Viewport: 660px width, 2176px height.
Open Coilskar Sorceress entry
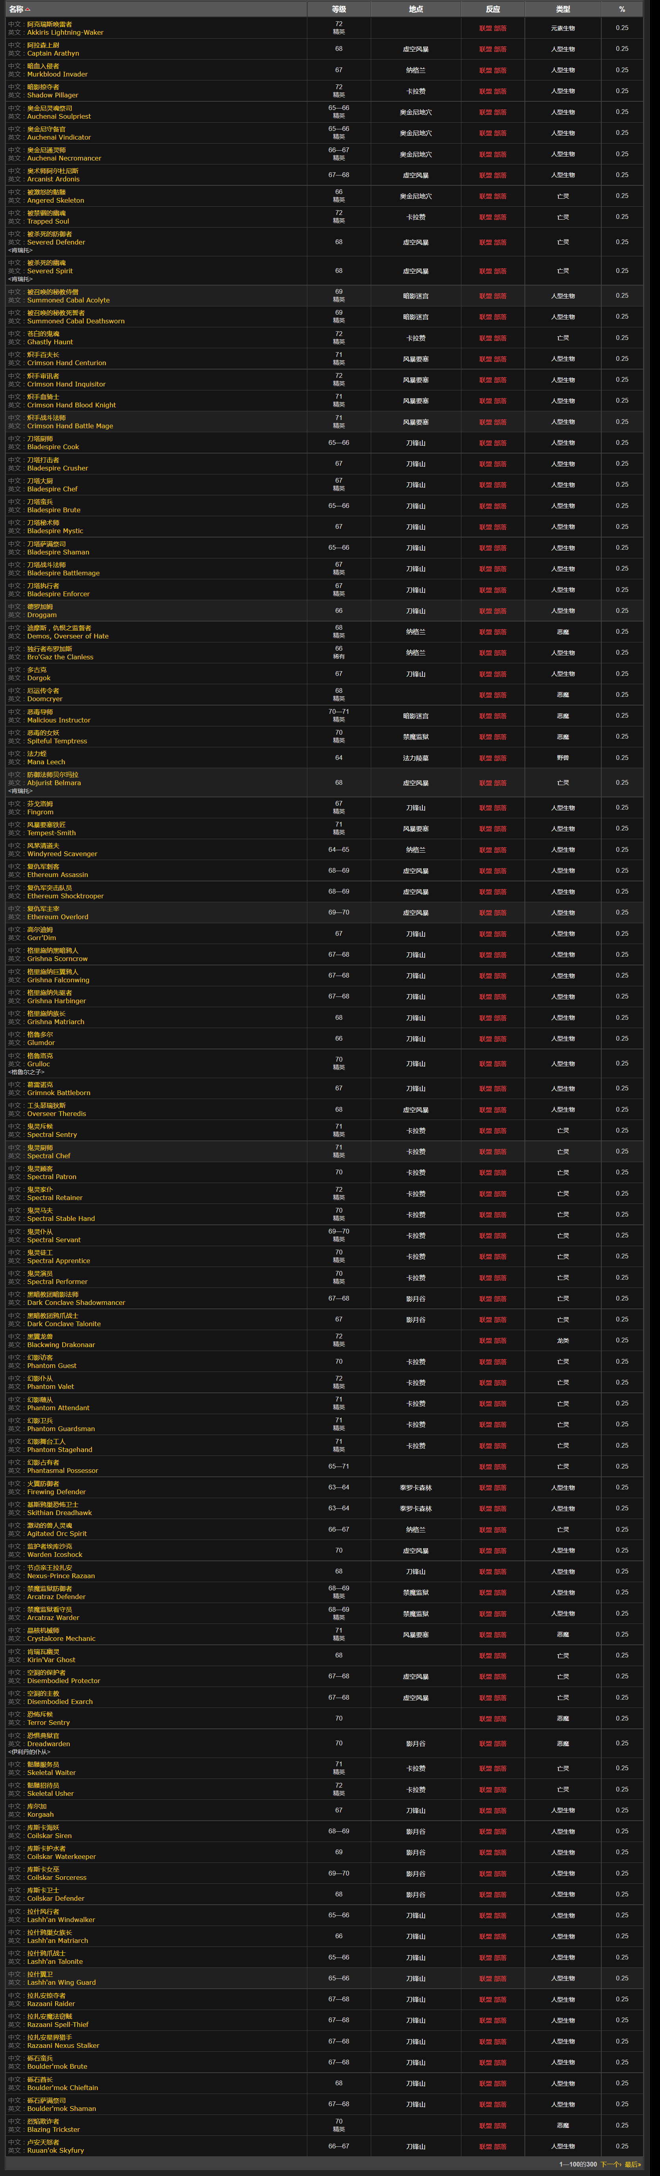57,1877
